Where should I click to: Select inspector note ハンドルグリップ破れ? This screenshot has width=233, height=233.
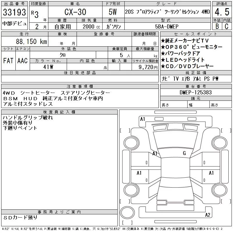coord(28,118)
